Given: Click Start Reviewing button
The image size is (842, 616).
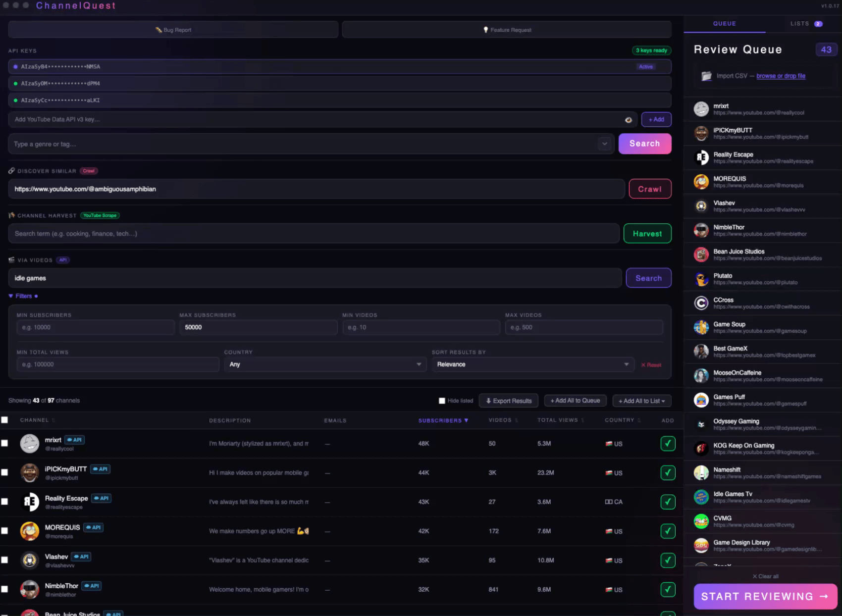Looking at the screenshot, I should point(765,597).
